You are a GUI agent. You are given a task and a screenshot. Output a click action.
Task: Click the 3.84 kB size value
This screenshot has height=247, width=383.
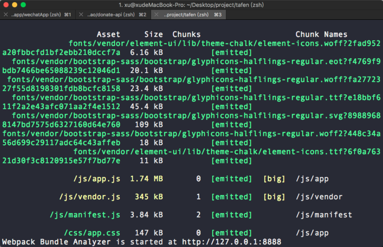pos(146,215)
